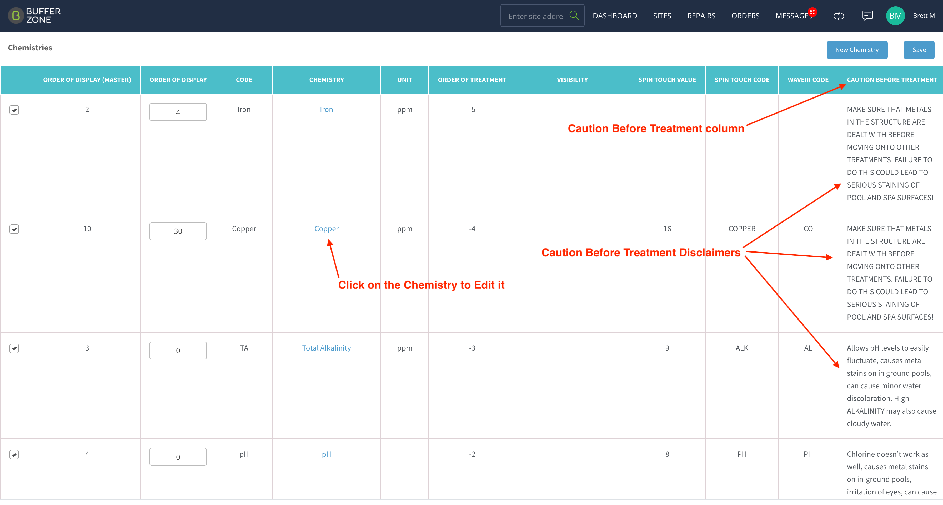Click the TA code cell
This screenshot has height=505, width=943.
click(x=244, y=348)
